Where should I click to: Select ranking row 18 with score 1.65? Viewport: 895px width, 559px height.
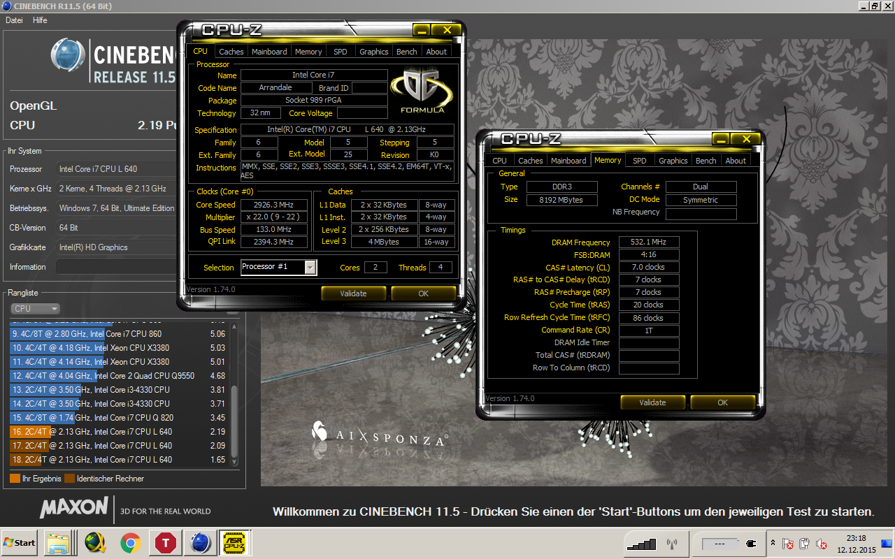point(119,460)
